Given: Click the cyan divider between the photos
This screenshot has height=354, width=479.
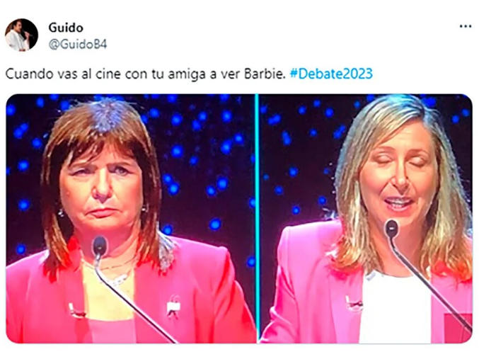Looking at the screenshot, I should 257,218.
